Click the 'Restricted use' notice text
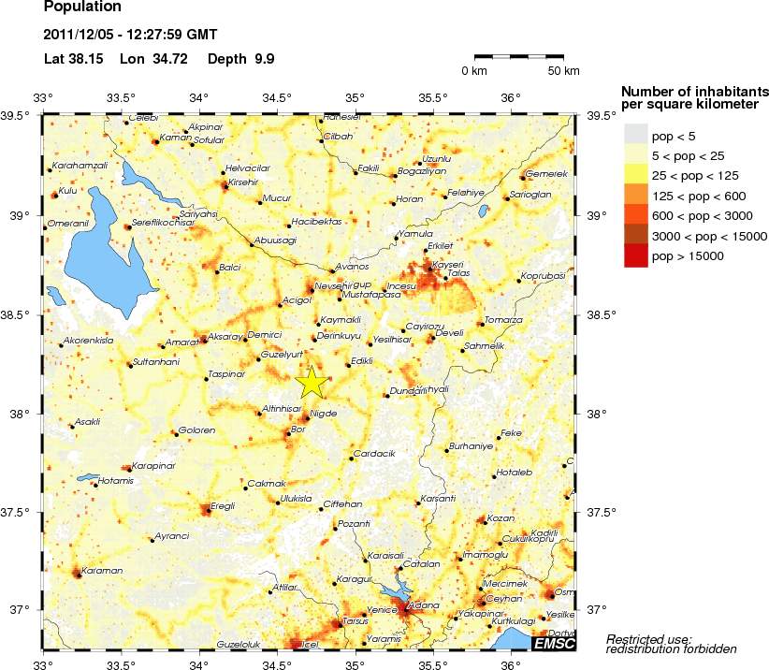Screen dimensions: 769x670 click(671, 644)
